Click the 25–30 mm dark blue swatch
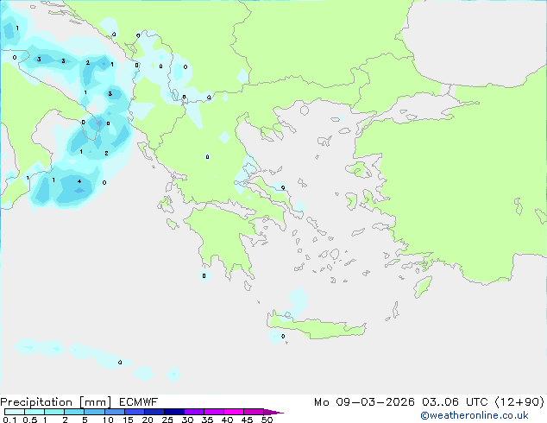 [173, 412]
